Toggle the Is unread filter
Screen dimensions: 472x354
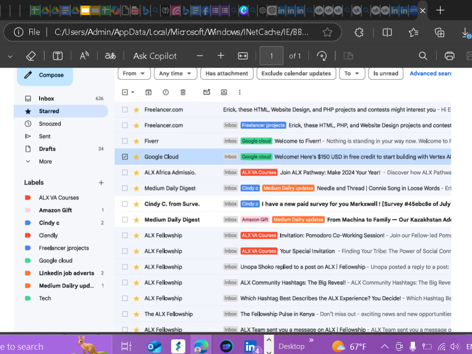(386, 74)
